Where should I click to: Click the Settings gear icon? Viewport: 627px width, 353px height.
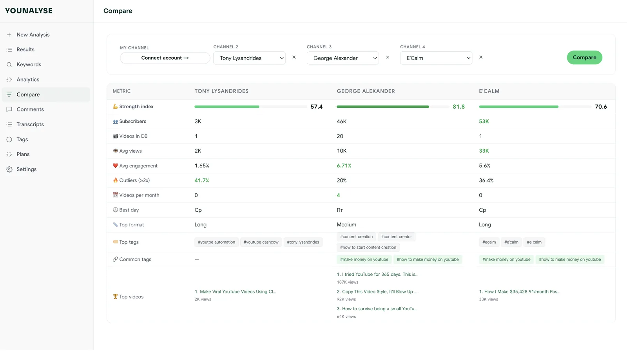pos(9,169)
